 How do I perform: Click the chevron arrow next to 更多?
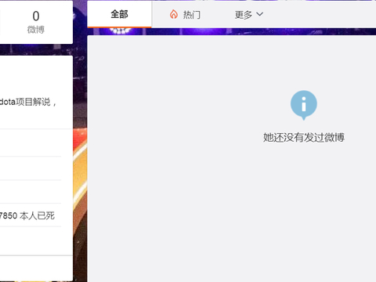click(260, 14)
